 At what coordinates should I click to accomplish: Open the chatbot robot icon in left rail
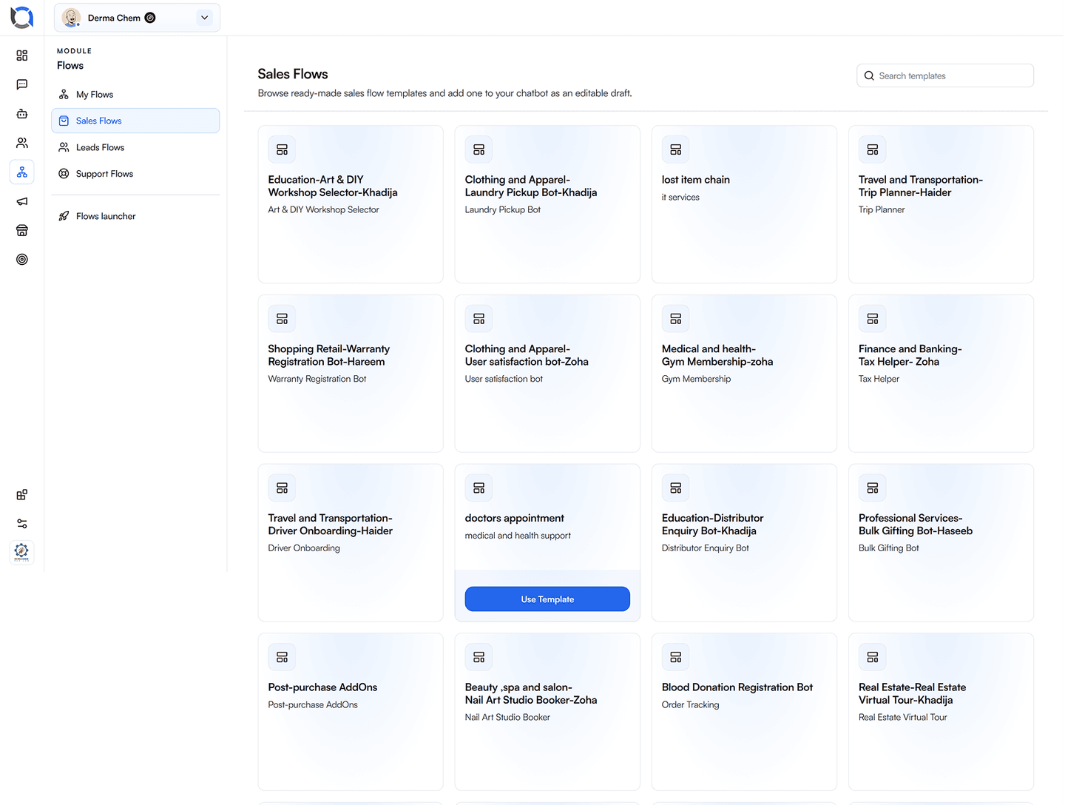[x=22, y=114]
